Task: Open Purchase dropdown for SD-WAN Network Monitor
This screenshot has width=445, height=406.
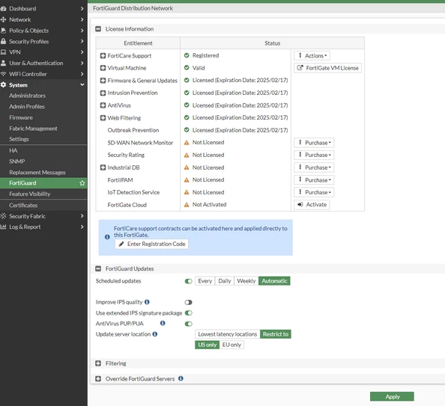Action: pyautogui.click(x=314, y=143)
